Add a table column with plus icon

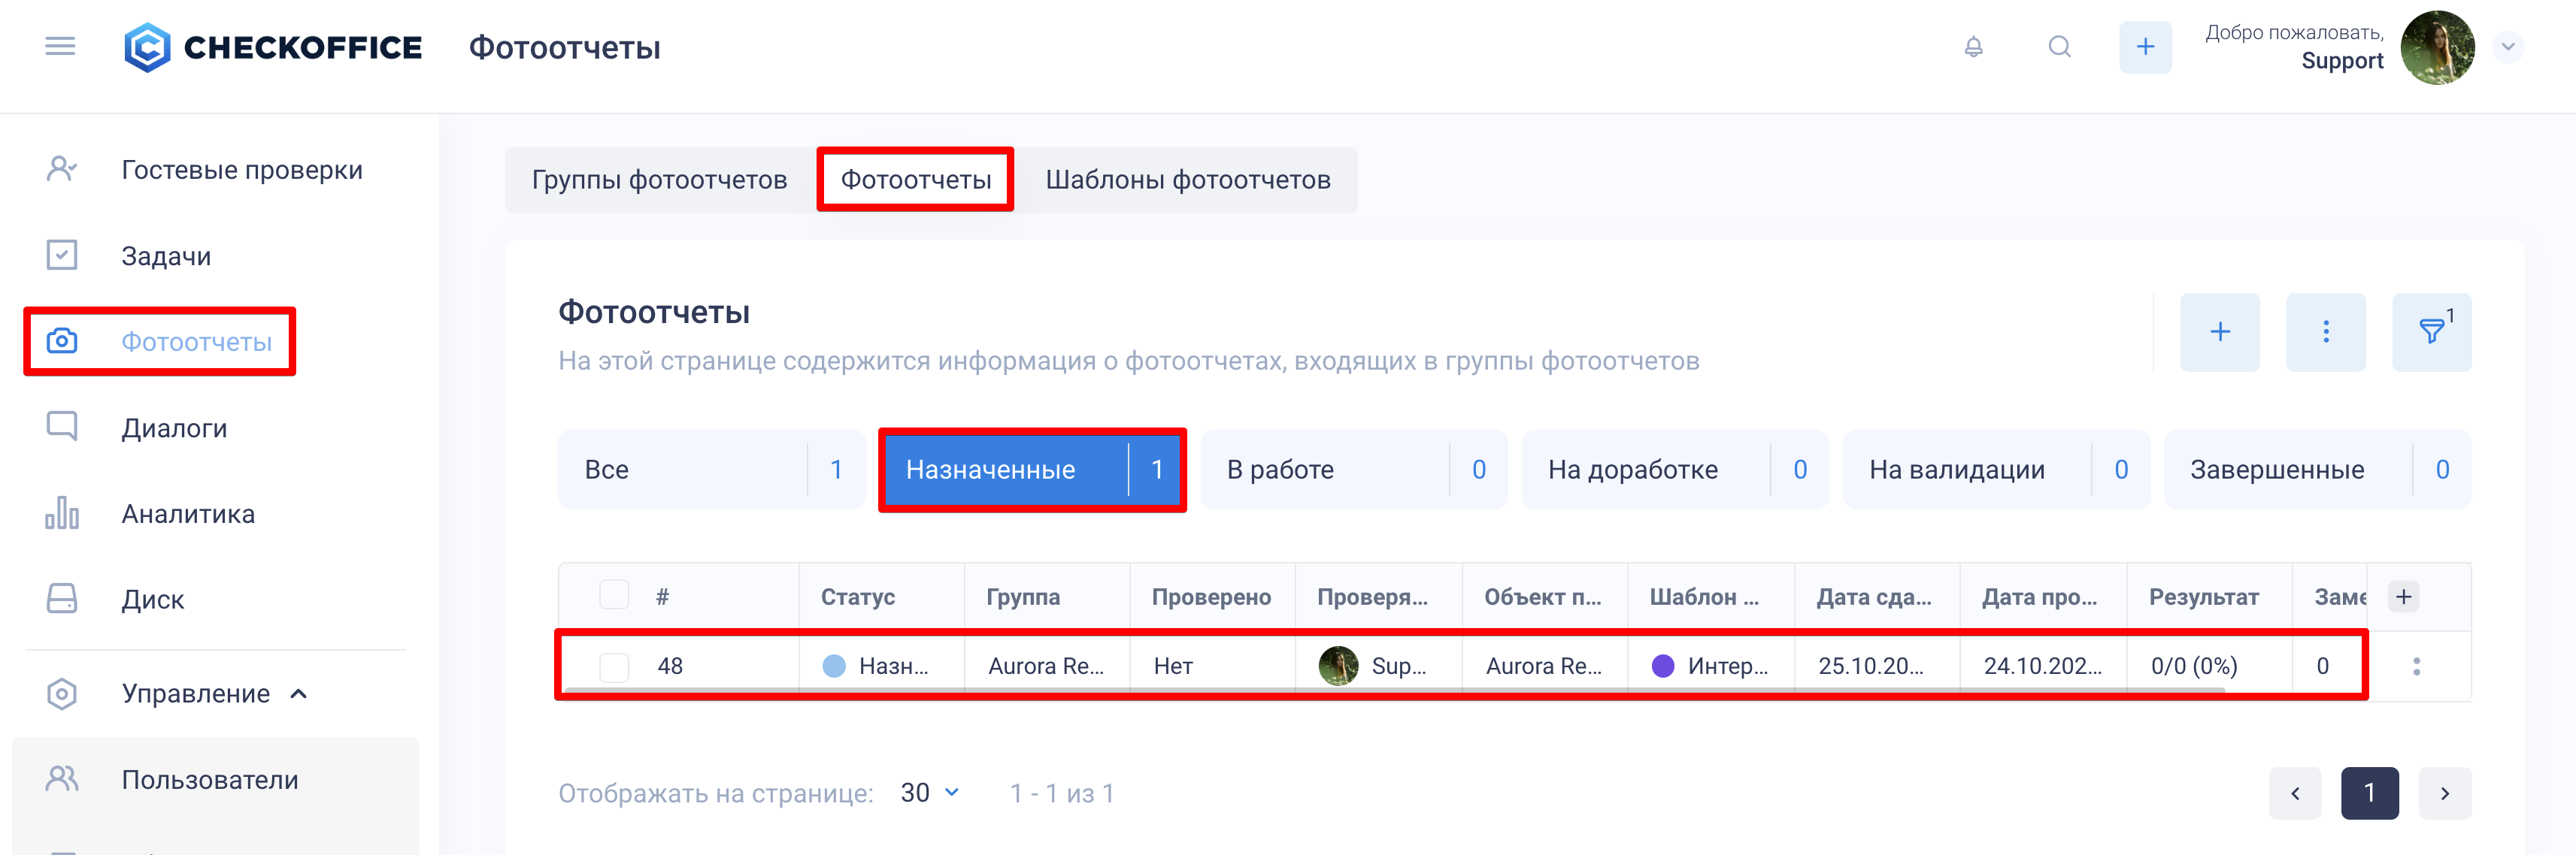click(x=2403, y=597)
